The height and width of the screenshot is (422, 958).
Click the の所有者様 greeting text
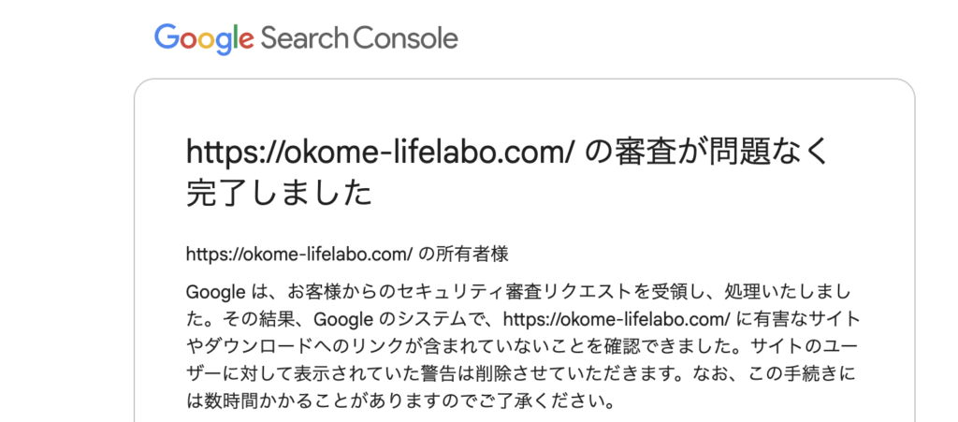pos(464,255)
